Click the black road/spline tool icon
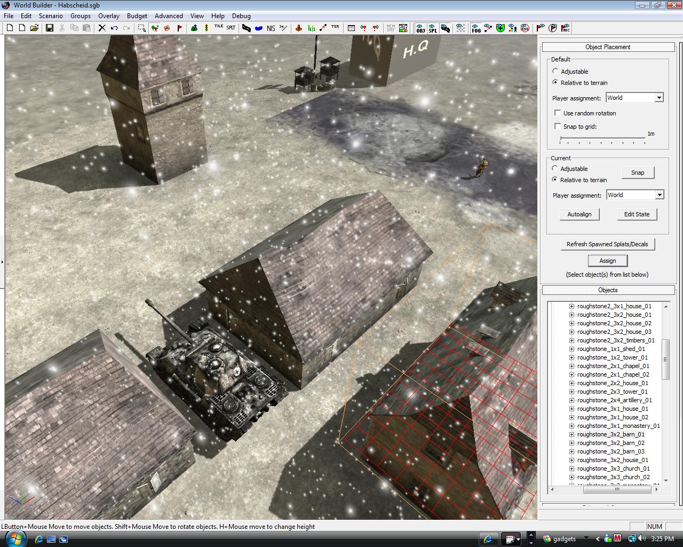Screen dimensions: 683x547 246,28
